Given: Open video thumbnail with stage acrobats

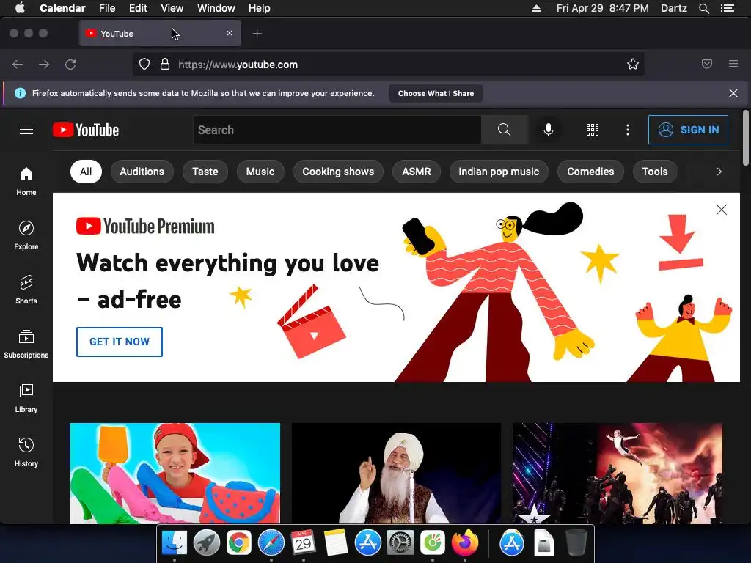Looking at the screenshot, I should pyautogui.click(x=618, y=473).
